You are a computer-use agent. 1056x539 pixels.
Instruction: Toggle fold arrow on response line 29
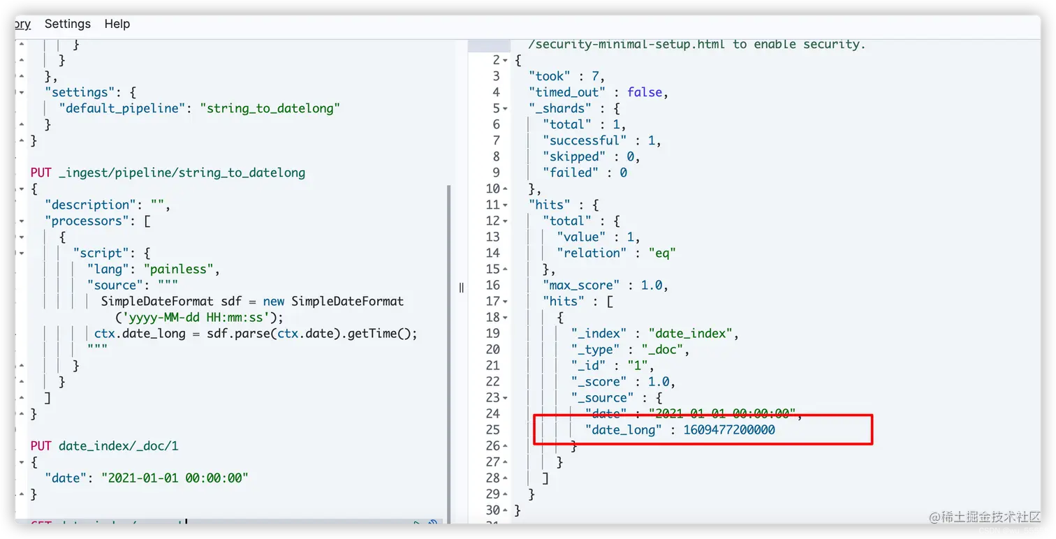[506, 494]
